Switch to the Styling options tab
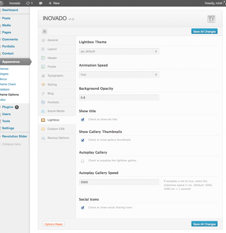The image size is (226, 233). 57,84
